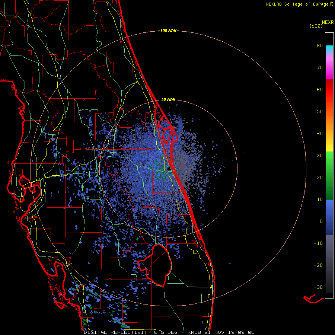Click the KMLB station identifier in caption
Image resolution: width=335 pixels, height=335 pixels.
coord(195,332)
